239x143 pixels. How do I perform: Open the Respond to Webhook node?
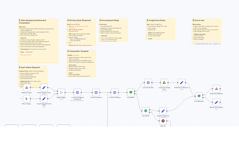[x=216, y=89]
